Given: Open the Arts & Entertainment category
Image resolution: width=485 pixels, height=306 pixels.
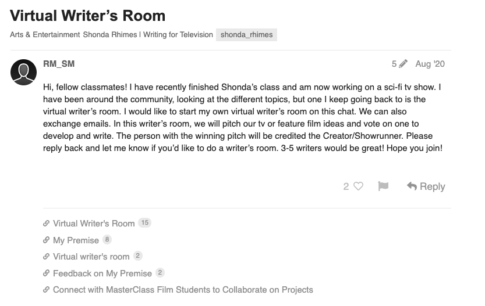Looking at the screenshot, I should click(45, 35).
